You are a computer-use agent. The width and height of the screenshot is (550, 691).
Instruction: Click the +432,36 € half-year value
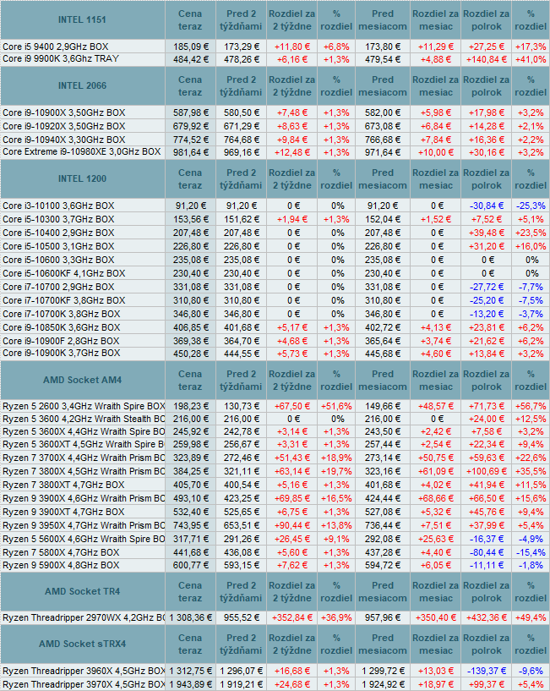click(x=487, y=618)
